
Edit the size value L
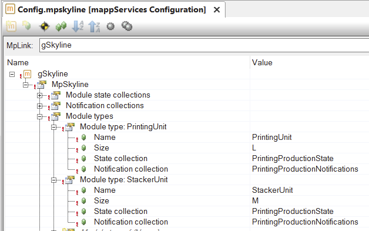point(254,148)
